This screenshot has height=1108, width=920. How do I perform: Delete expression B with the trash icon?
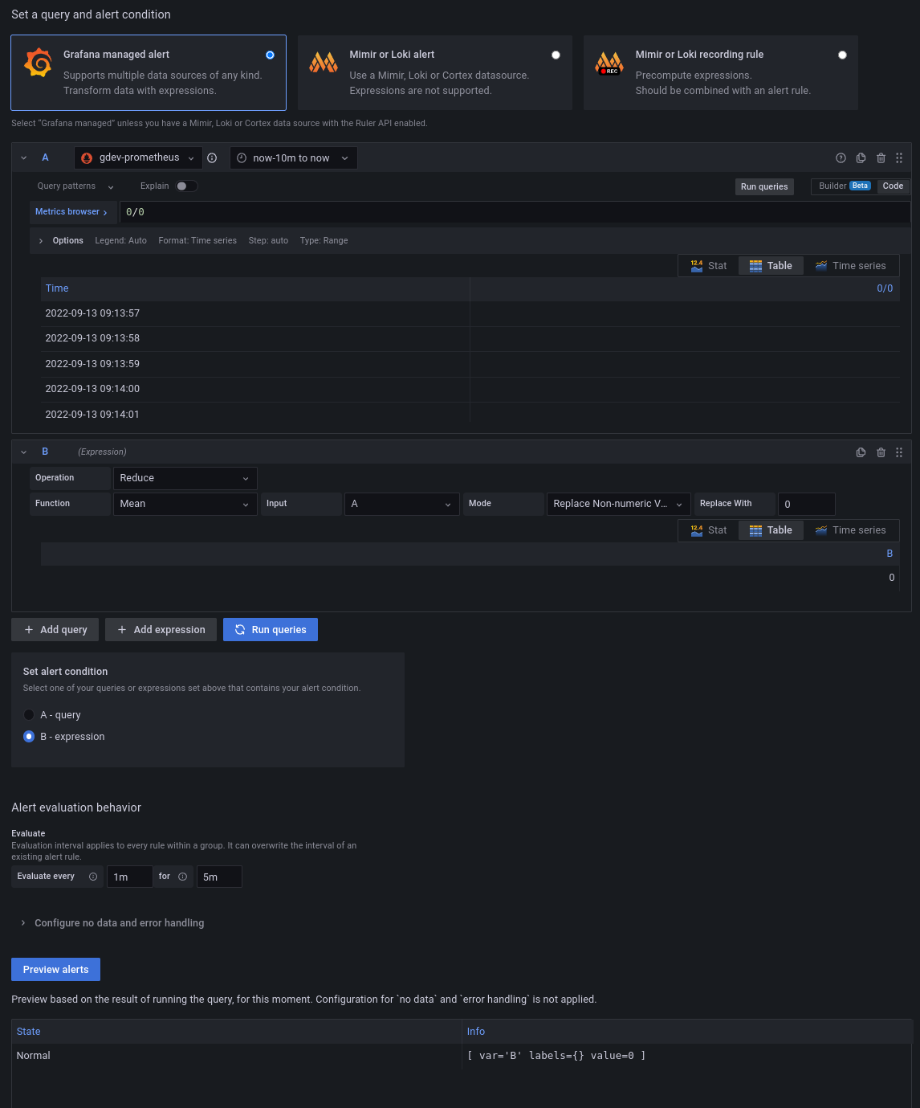click(881, 452)
